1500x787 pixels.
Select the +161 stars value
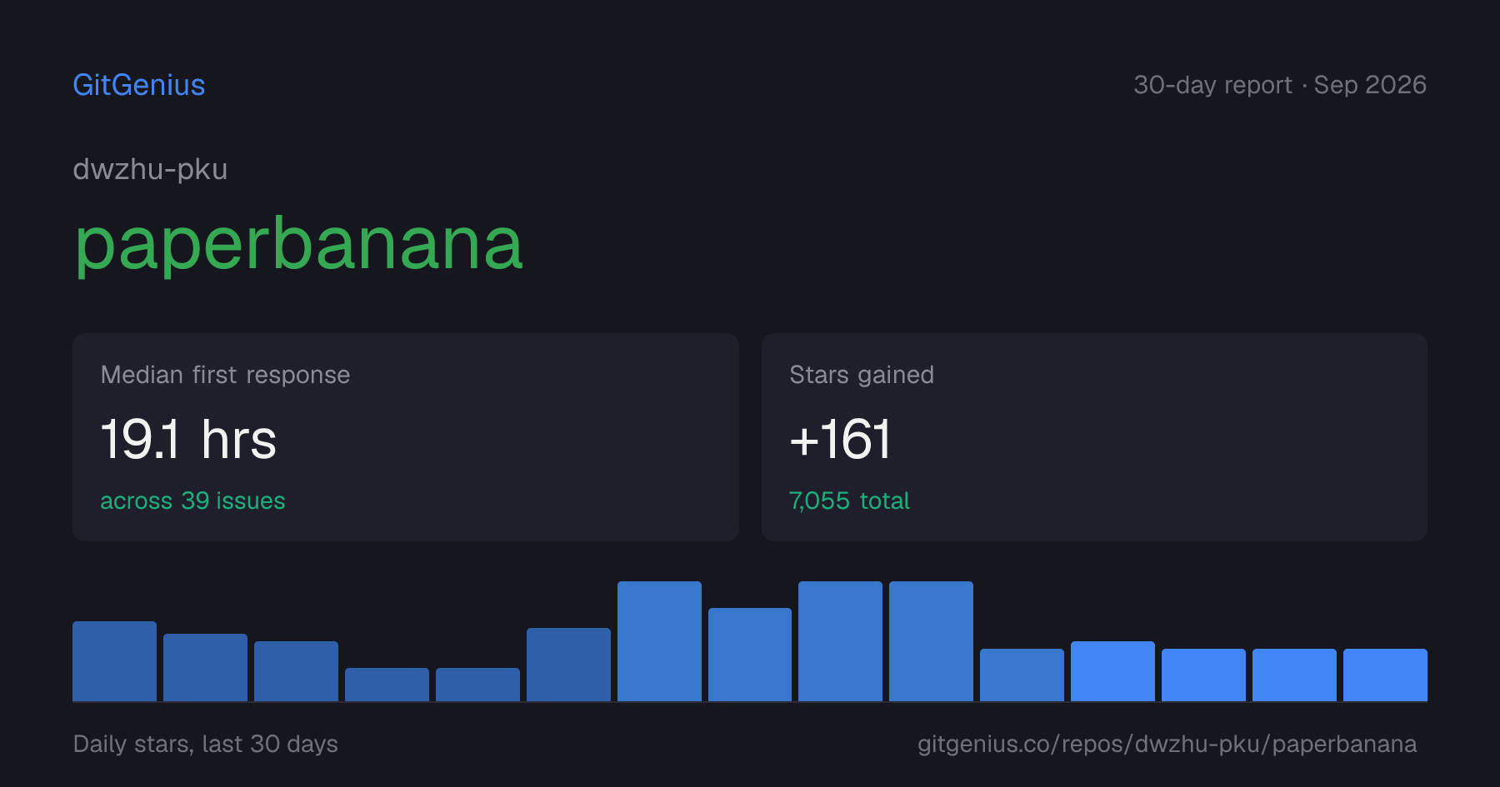840,440
